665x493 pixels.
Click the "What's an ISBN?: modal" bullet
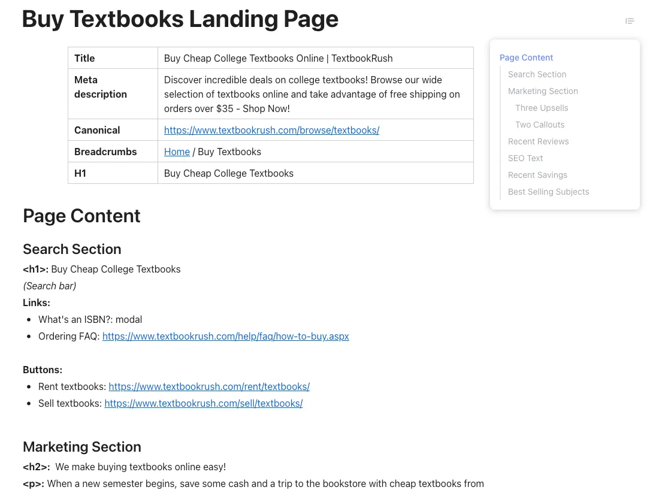(90, 320)
